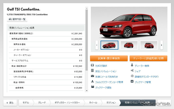This screenshot has width=174, height=109.
Task: Click the Volkswagen code download icon
Action: tap(92, 81)
